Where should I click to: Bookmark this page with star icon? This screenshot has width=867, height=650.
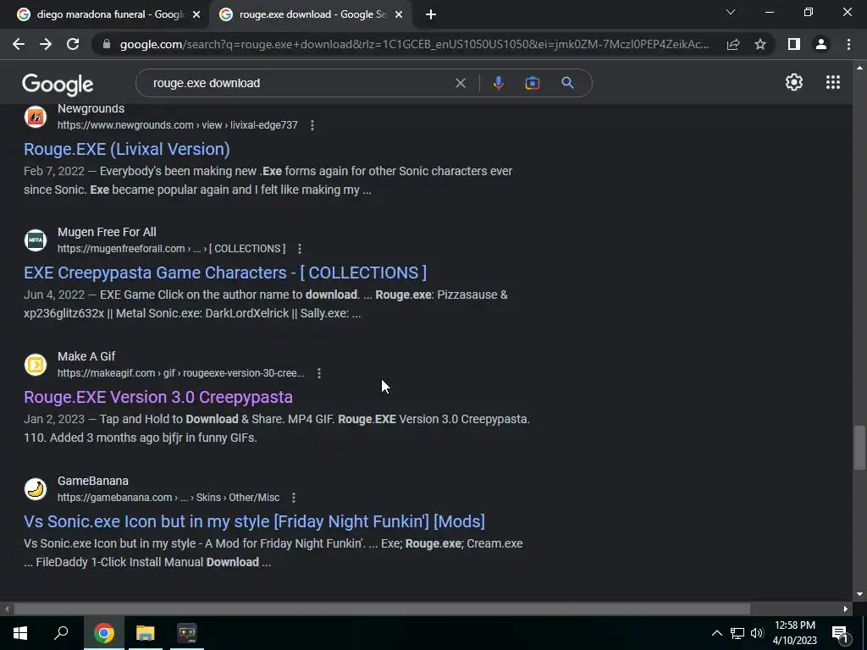[x=760, y=44]
